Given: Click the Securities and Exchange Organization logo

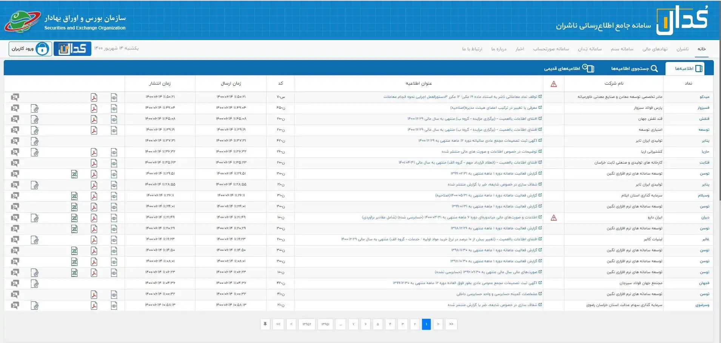Looking at the screenshot, I should click(22, 22).
